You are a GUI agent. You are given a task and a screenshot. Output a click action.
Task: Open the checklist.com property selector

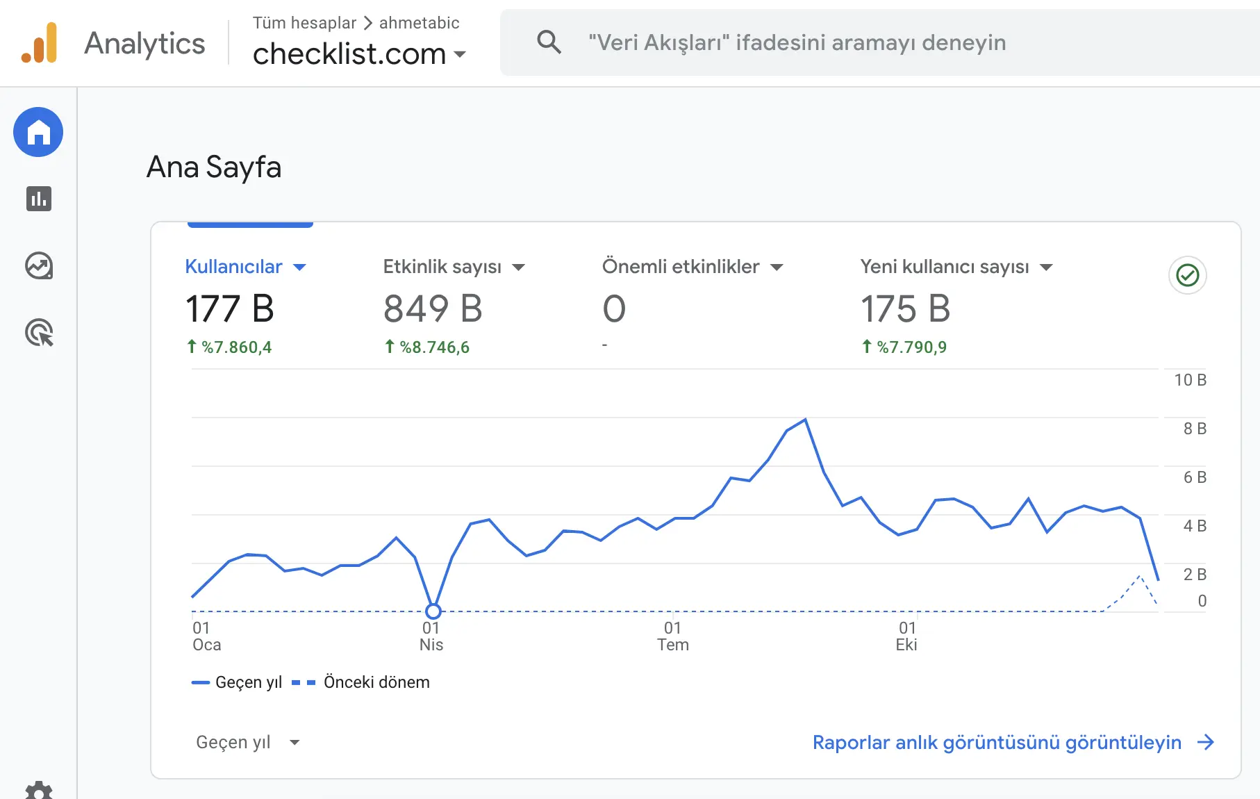(x=359, y=54)
